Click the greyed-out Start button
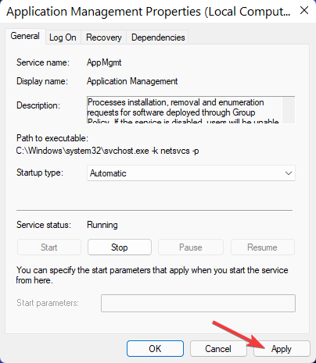Screen dimensions: 316x363 (49, 247)
